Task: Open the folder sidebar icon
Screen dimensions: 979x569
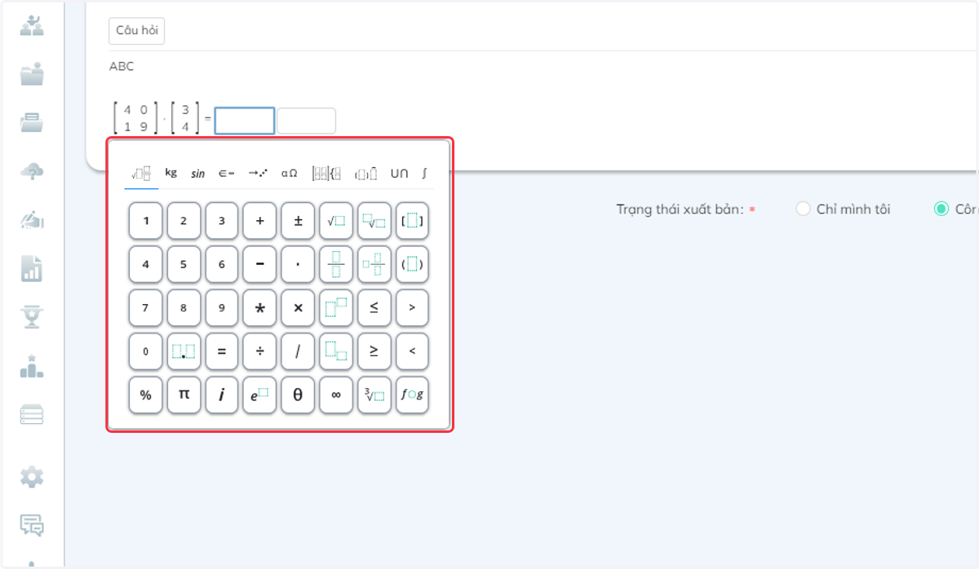Action: click(32, 75)
